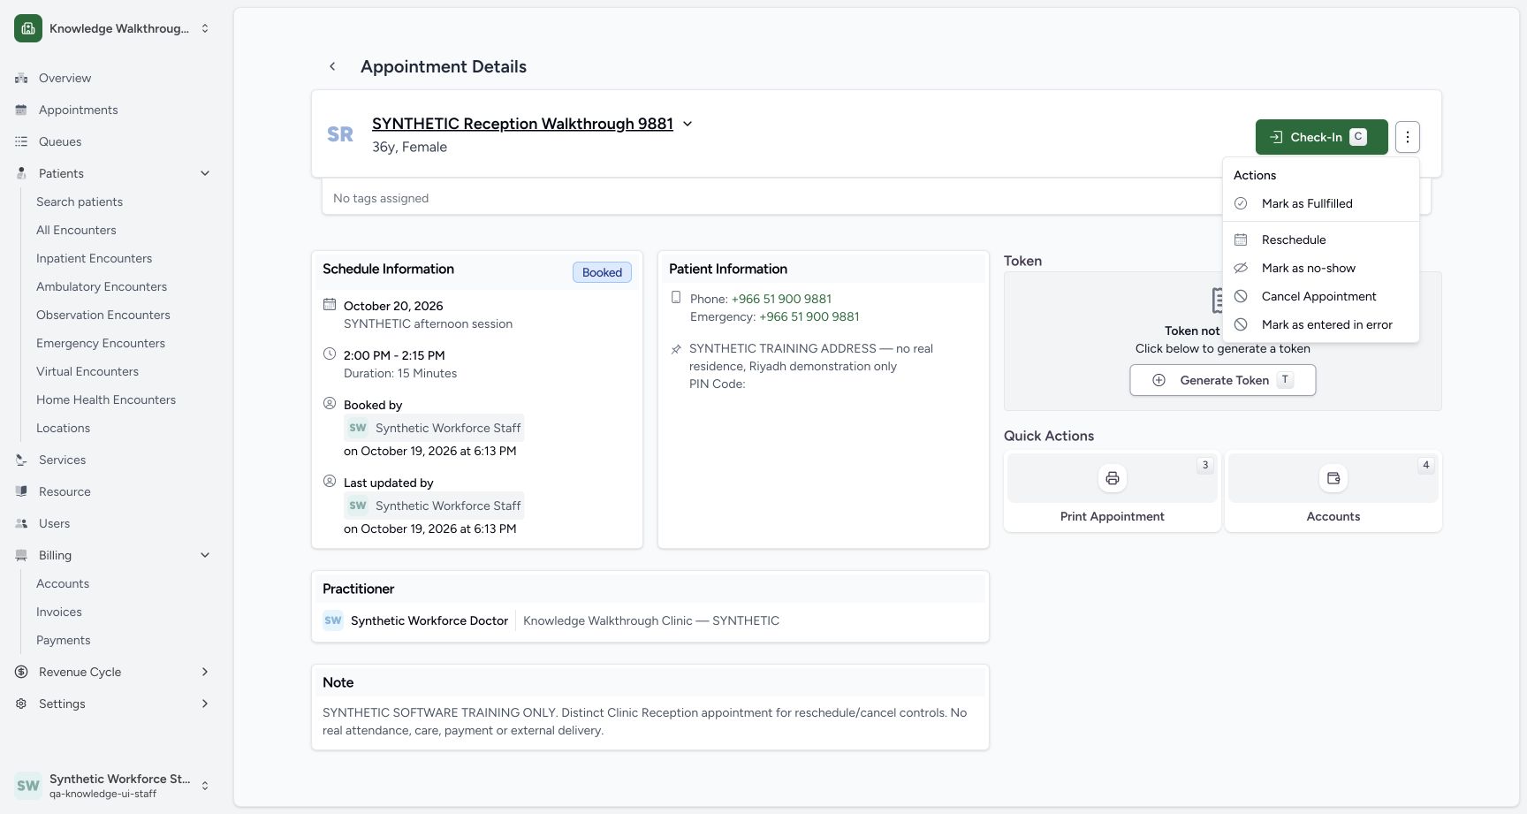Click the Accounts wallet icon in Quick Actions

pyautogui.click(x=1333, y=478)
